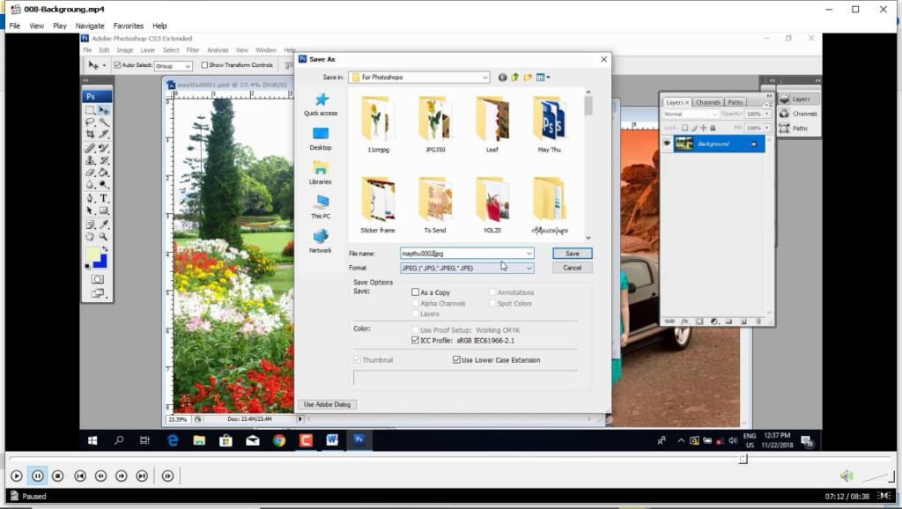Open the View Menu dropdown in Save As
Image resolution: width=902 pixels, height=509 pixels.
coord(543,77)
